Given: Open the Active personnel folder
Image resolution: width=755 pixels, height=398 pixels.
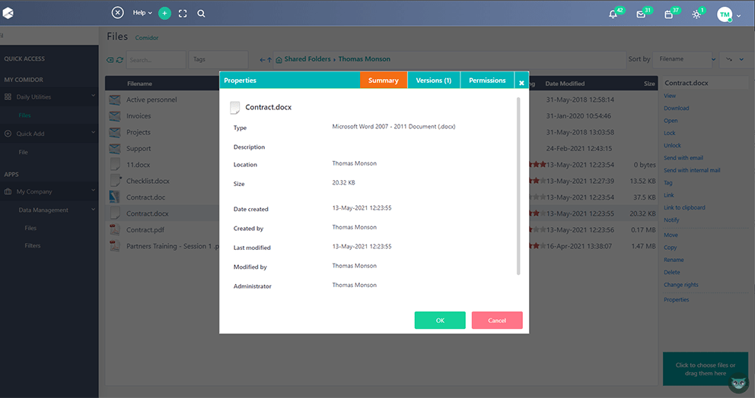Looking at the screenshot, I should [151, 99].
